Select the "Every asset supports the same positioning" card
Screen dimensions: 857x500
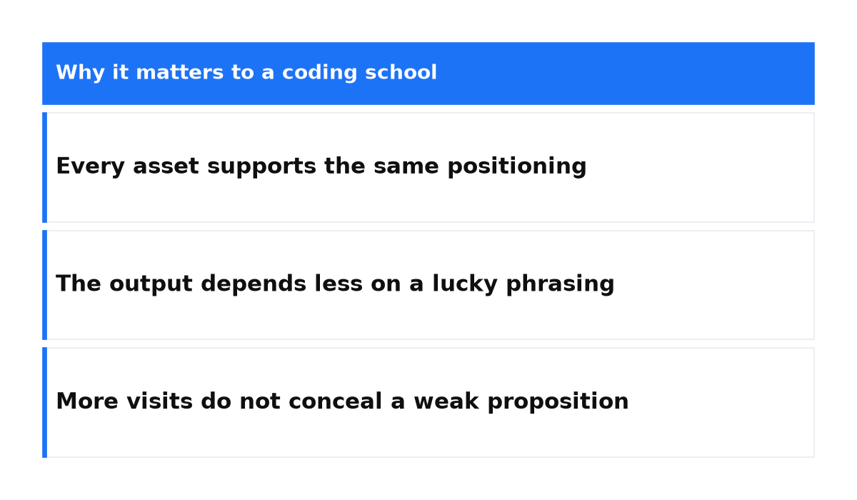[428, 167]
